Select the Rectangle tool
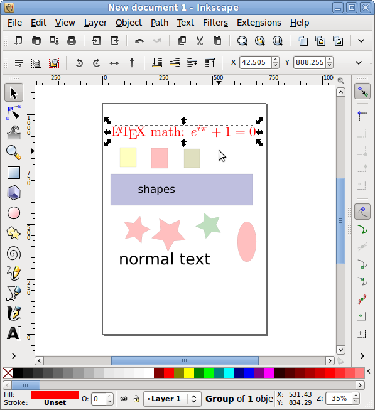 14,173
